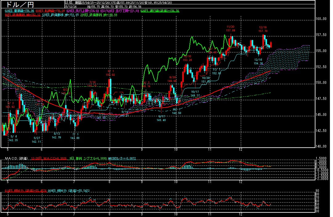Image resolution: width=333 pixels, height=217 pixels.
Task: Click the 052/026日 先行下限 legend entry
Action: (121, 11)
